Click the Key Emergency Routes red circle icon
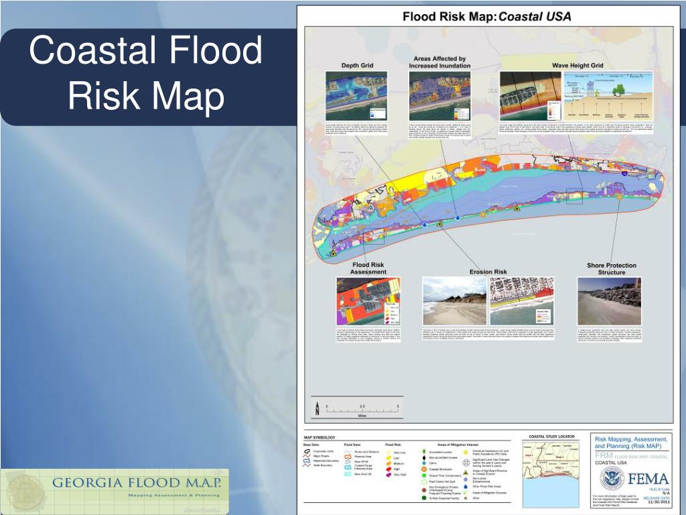The width and height of the screenshot is (686, 515). click(424, 490)
